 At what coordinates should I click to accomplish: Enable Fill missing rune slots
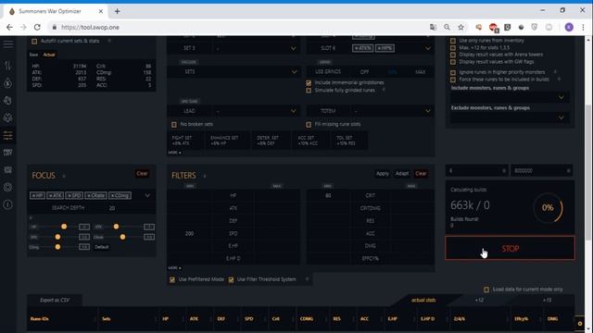pos(309,124)
